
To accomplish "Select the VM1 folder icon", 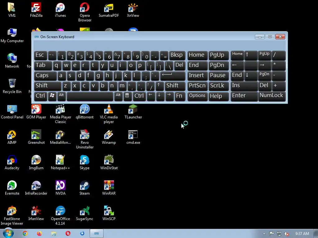I will click(12, 10).
